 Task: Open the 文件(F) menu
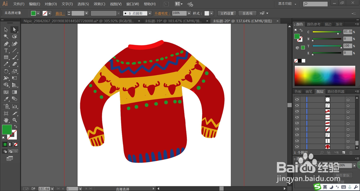[19, 4]
